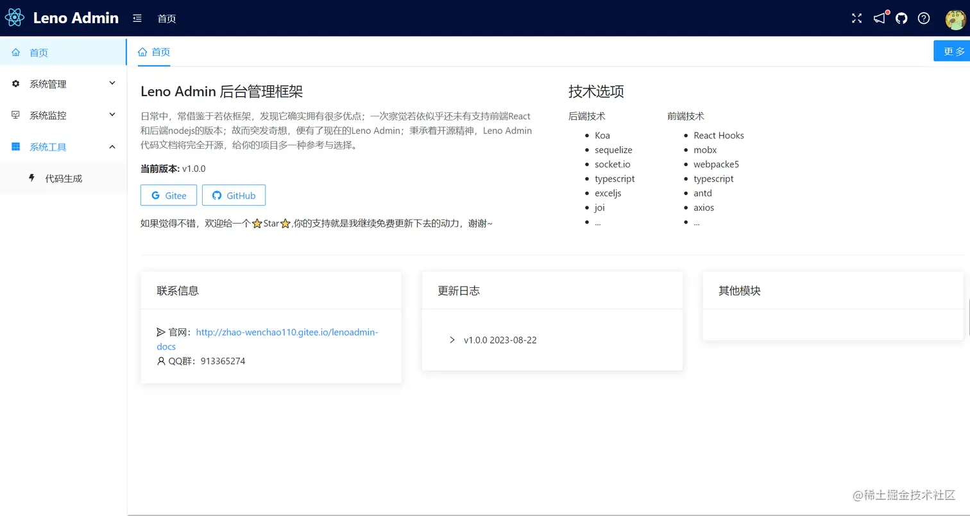Click the React atom logo icon

pyautogui.click(x=14, y=17)
